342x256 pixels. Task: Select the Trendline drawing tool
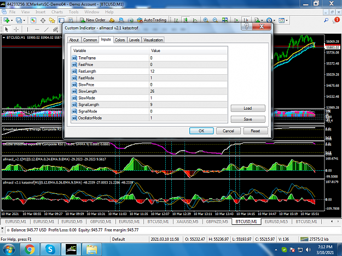click(47, 29)
